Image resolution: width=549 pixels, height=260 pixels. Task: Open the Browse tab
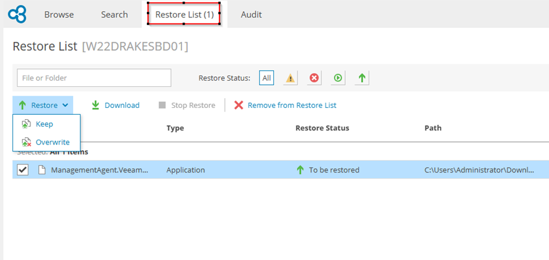(59, 14)
